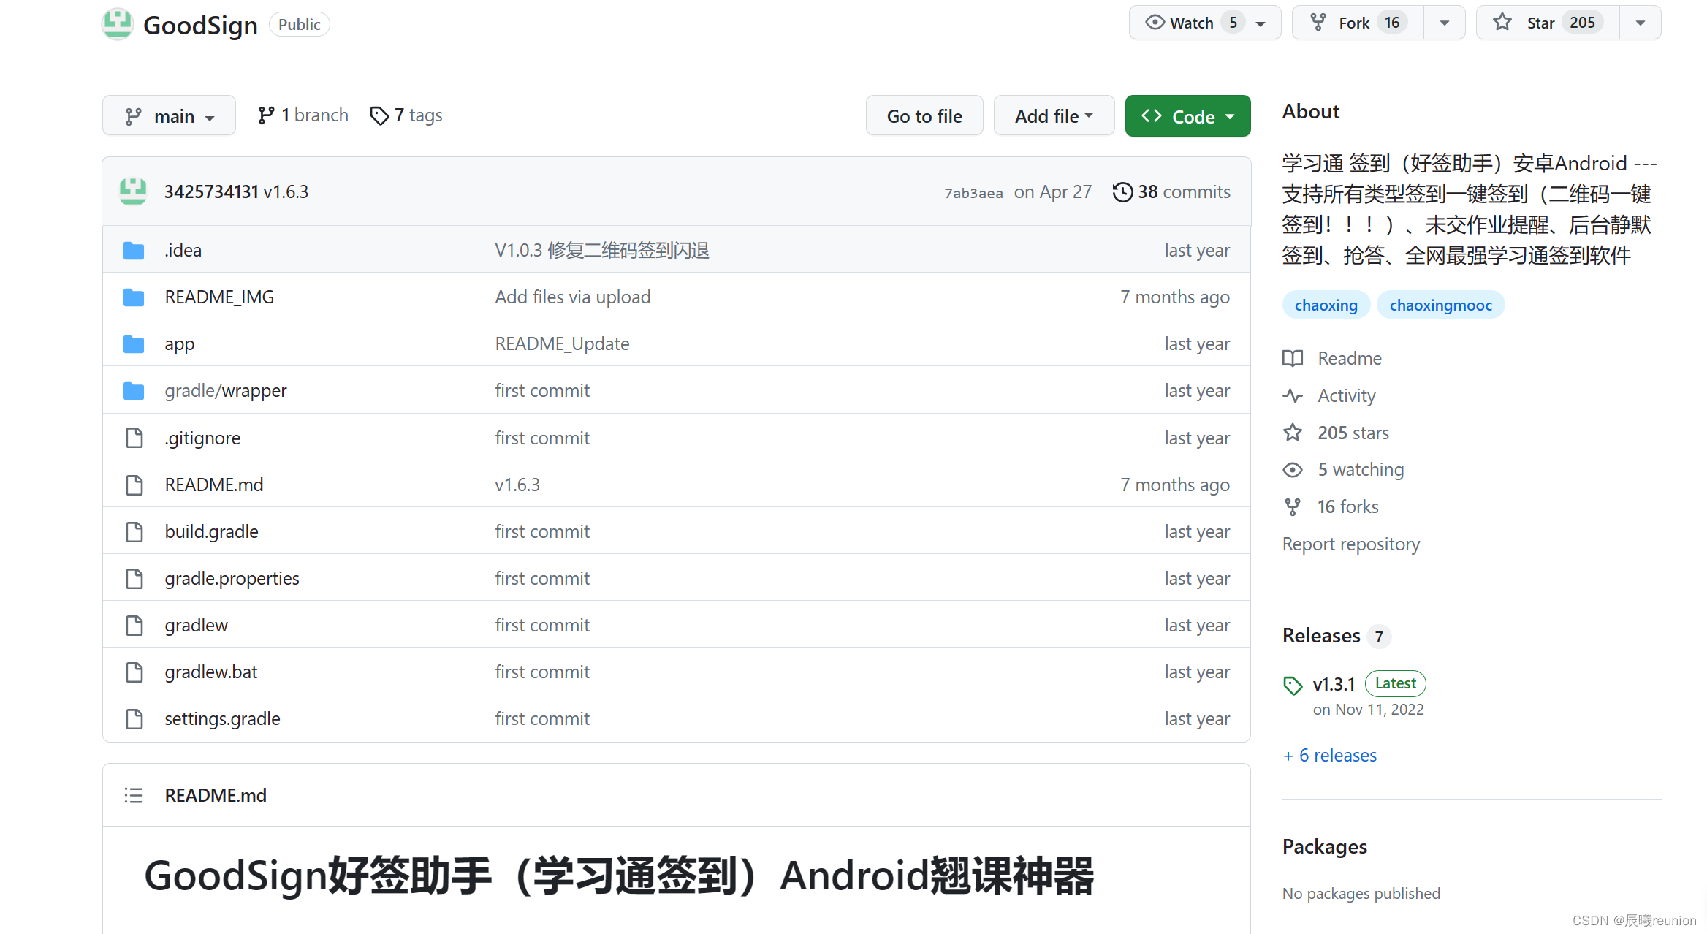Image resolution: width=1707 pixels, height=934 pixels.
Task: Open the v1.6.3 latest commit message
Action: (x=286, y=191)
